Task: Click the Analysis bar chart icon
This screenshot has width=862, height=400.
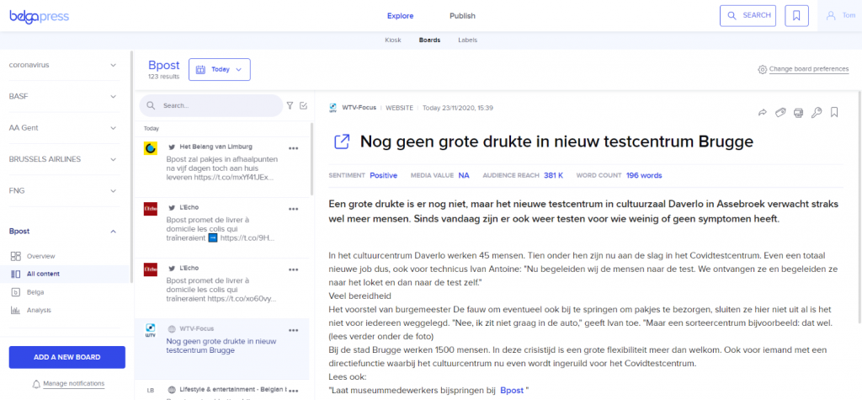Action: tap(16, 311)
